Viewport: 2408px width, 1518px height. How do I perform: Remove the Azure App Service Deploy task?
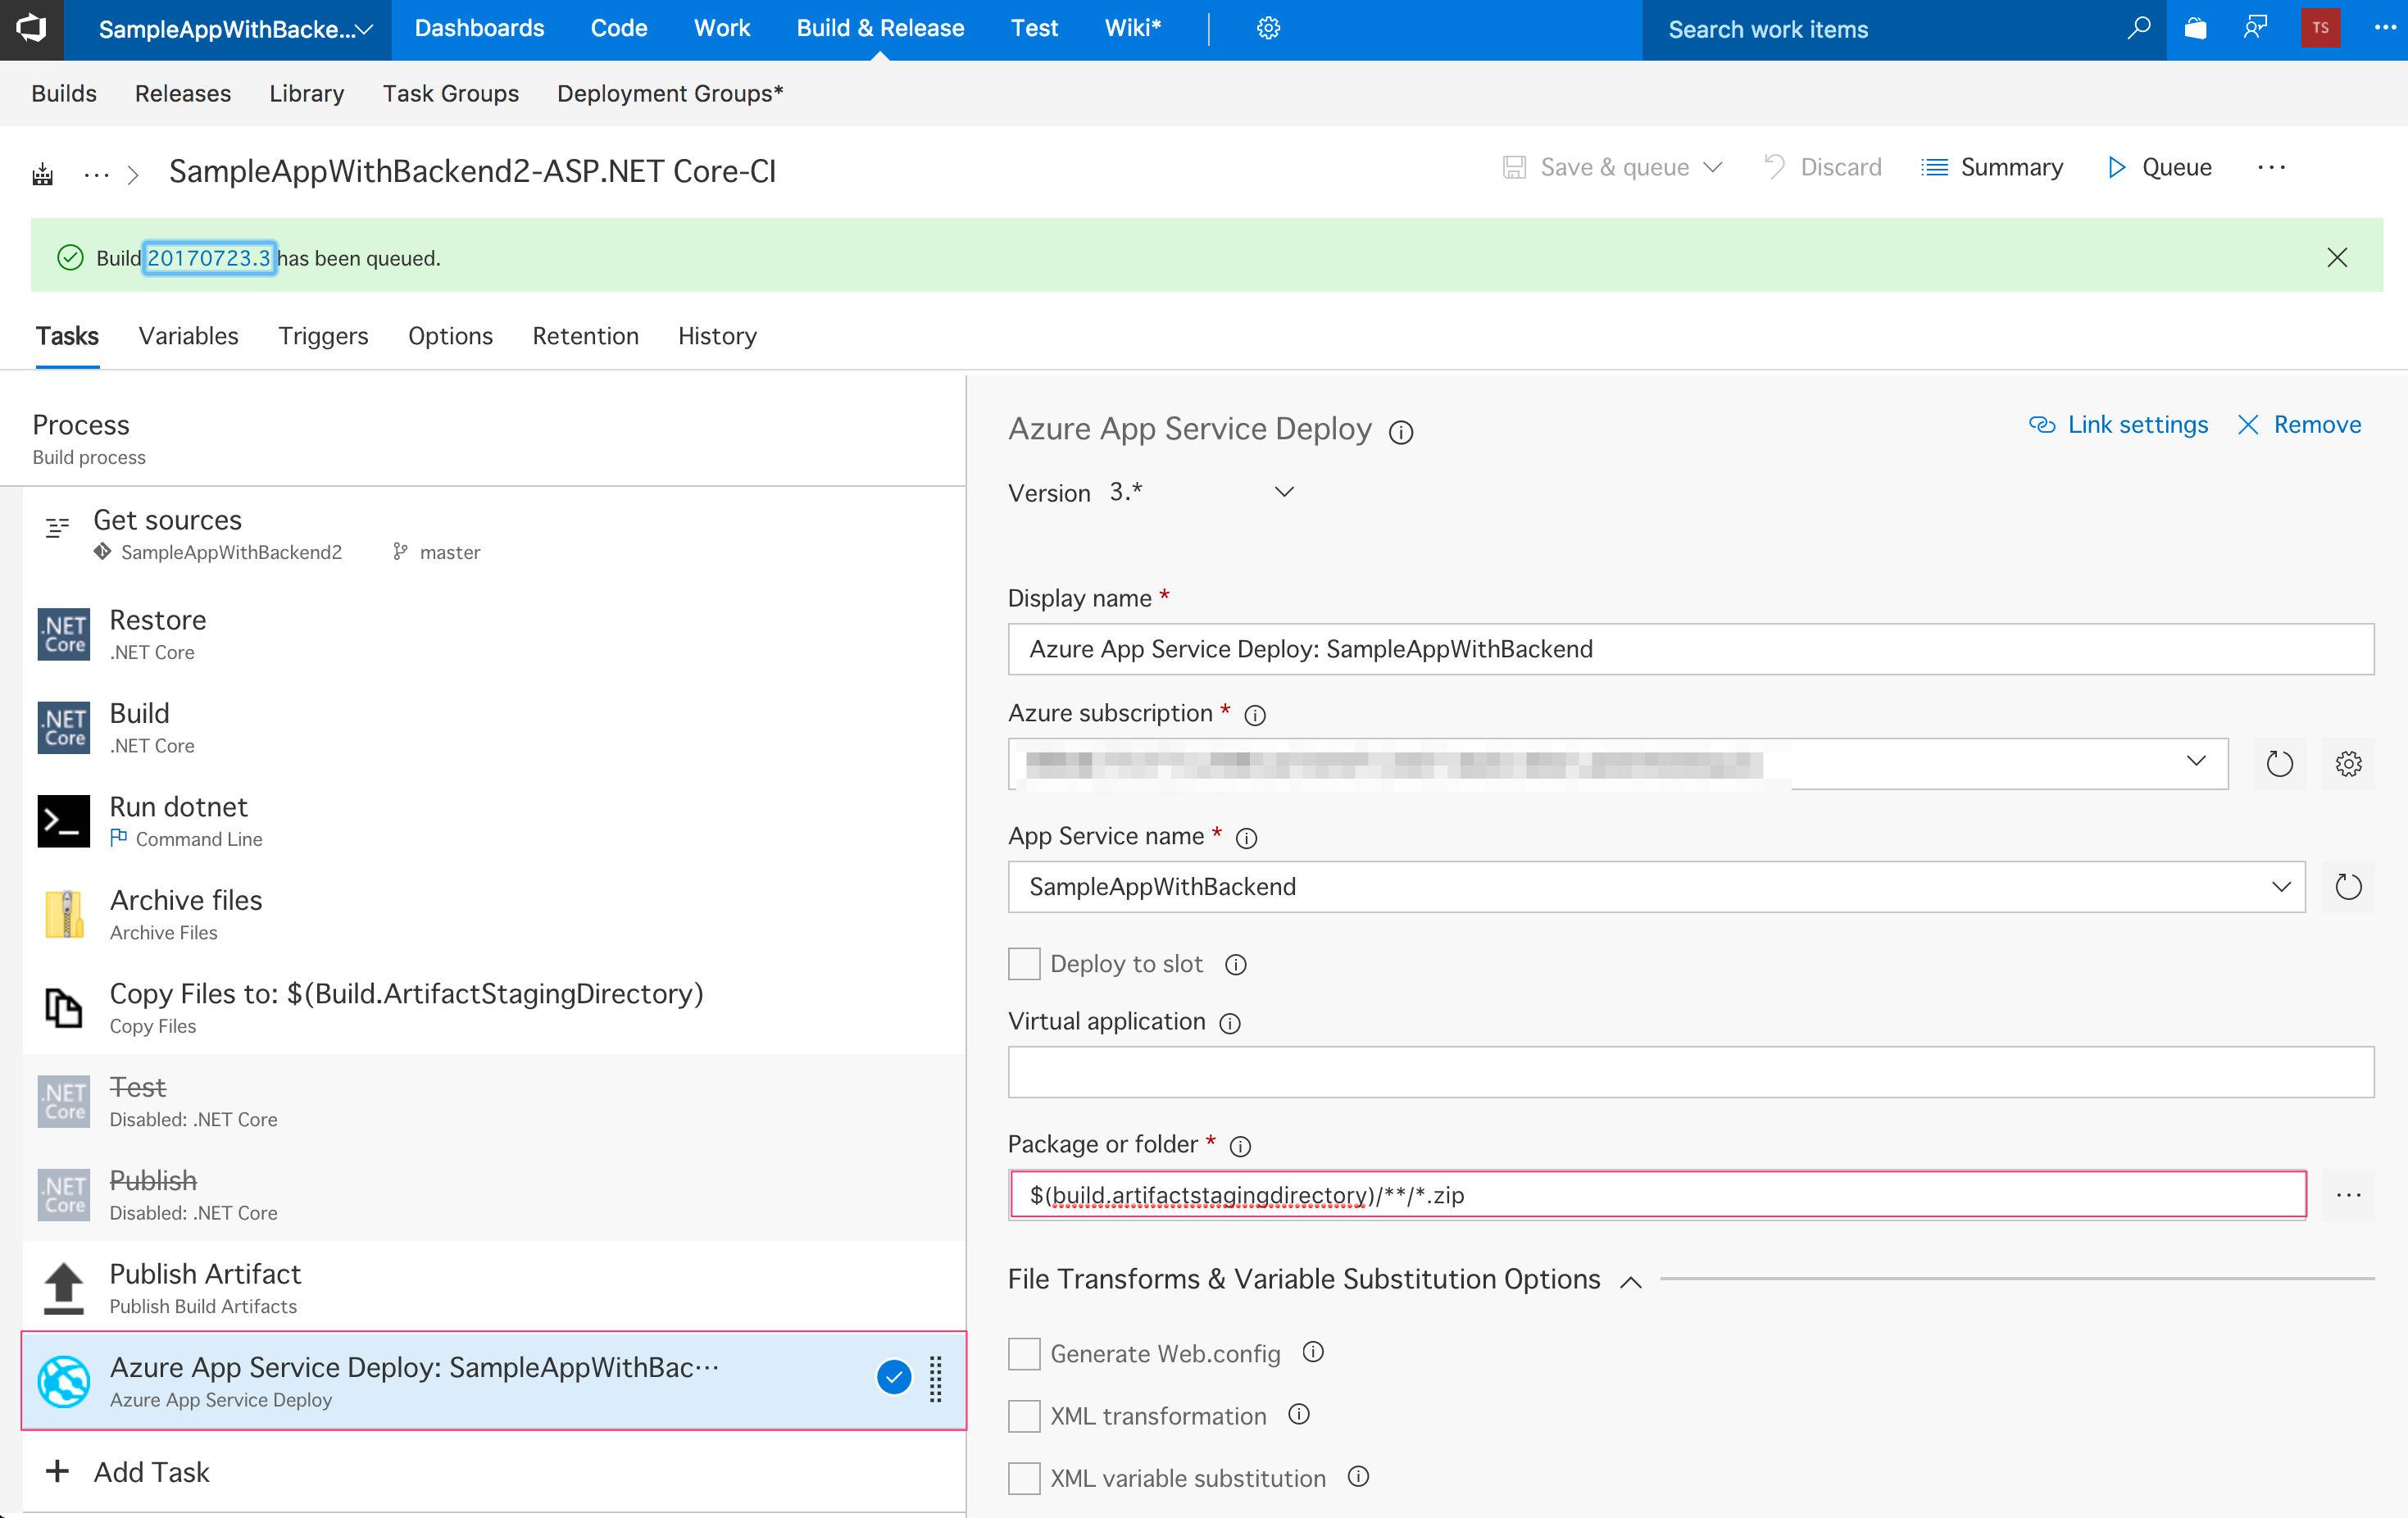[2299, 425]
